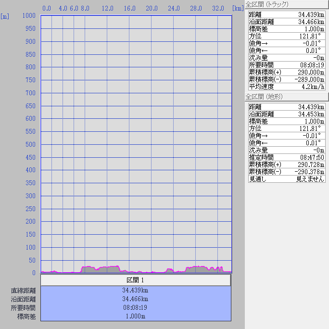This screenshot has height=329, width=329.
Task: Select 34.439km under 区間 1
Action: 135,291
